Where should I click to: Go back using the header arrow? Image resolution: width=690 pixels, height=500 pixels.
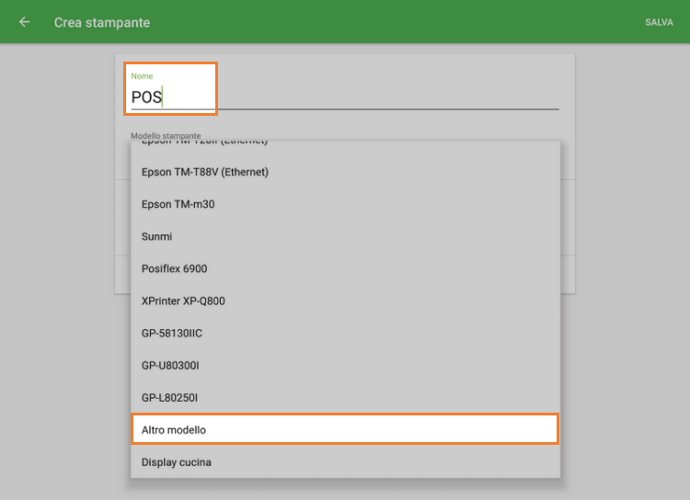(x=24, y=22)
